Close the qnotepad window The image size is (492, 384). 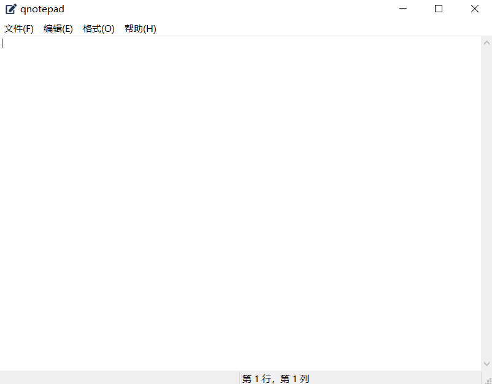[474, 9]
